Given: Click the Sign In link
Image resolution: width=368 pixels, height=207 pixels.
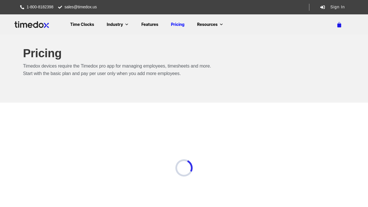Looking at the screenshot, I should pyautogui.click(x=338, y=7).
